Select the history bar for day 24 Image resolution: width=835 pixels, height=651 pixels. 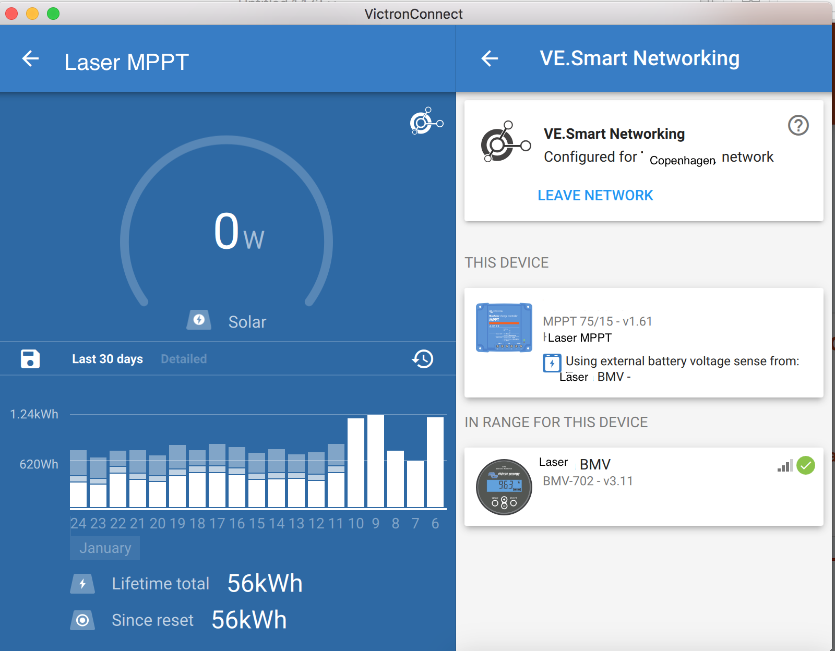pos(78,479)
